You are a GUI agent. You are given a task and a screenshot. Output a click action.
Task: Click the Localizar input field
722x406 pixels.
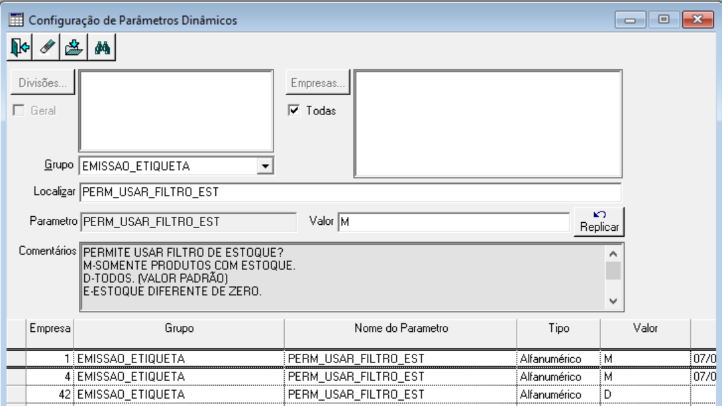click(350, 192)
